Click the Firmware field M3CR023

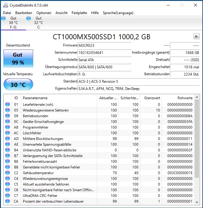(x=104, y=45)
